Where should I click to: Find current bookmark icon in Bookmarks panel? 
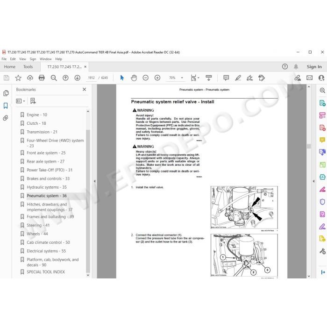click(33, 101)
